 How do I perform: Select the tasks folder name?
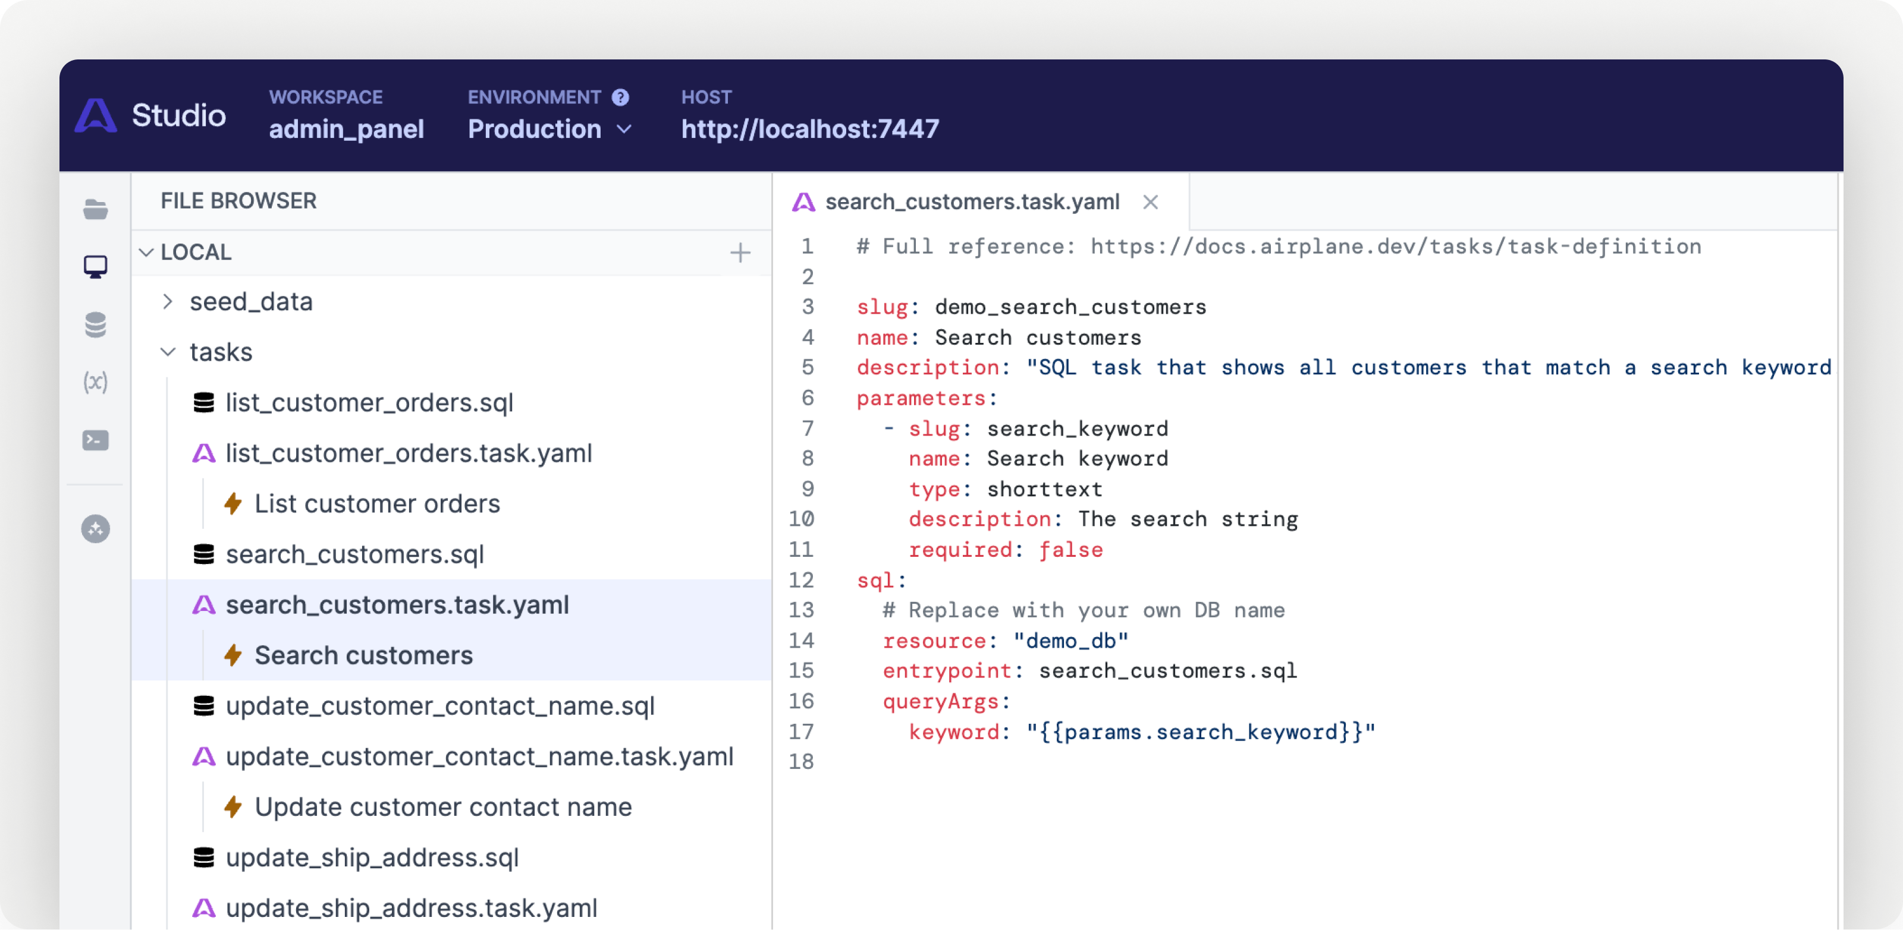(221, 352)
